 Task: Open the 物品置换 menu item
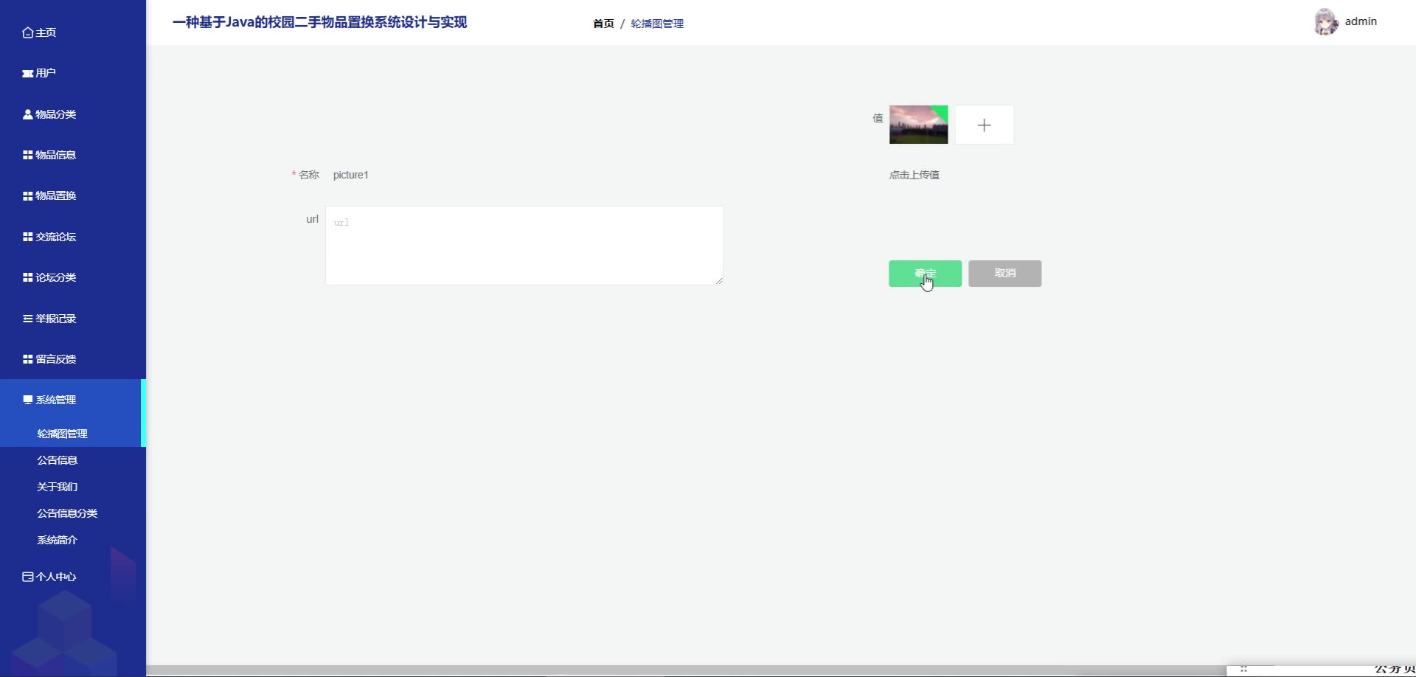72,195
